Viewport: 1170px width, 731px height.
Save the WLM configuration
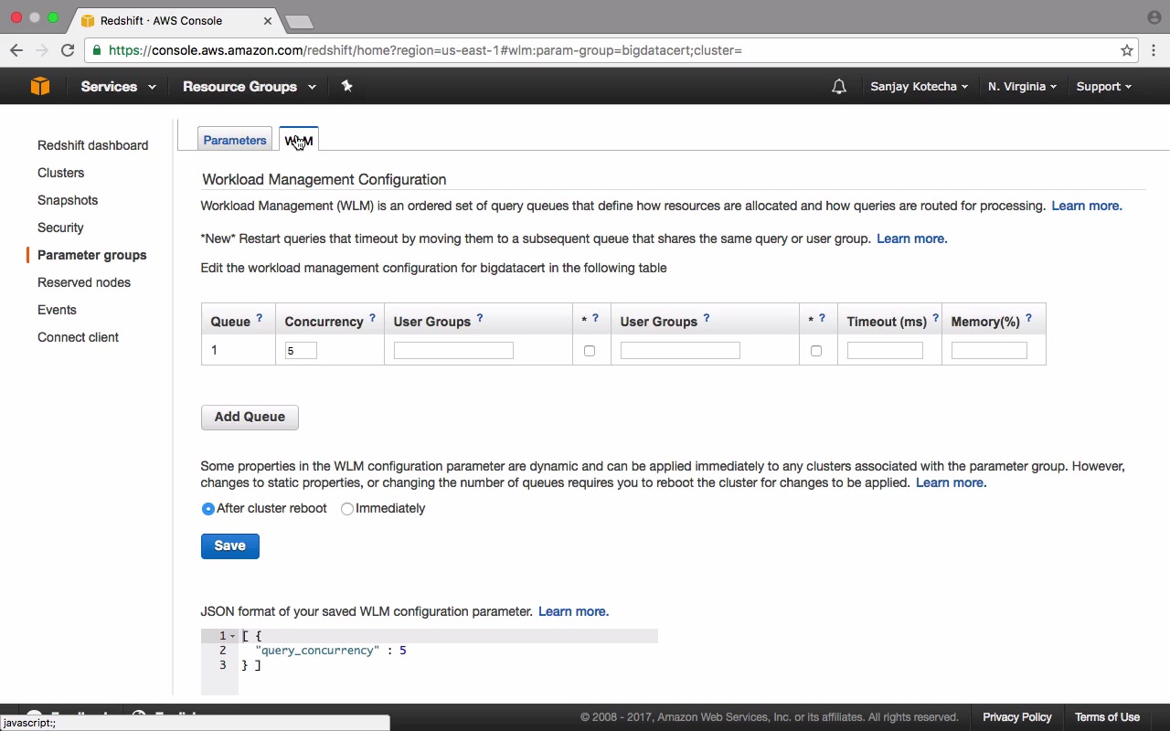(230, 546)
